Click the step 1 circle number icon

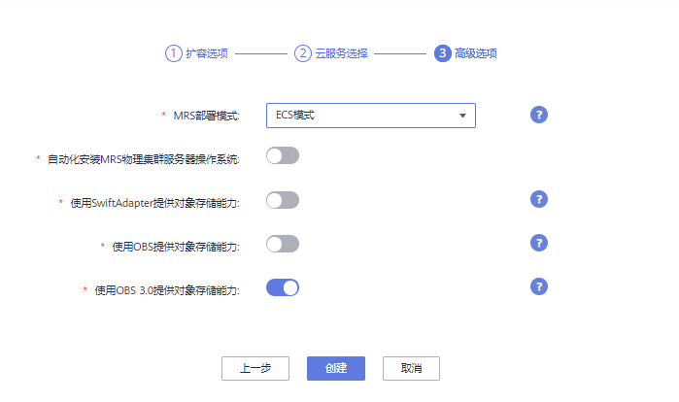coord(173,53)
